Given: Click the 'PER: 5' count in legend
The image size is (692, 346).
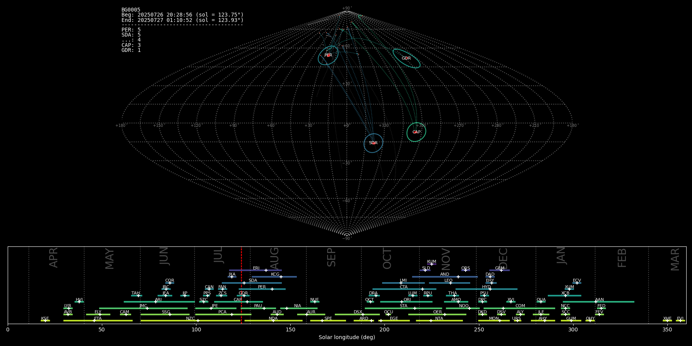Looking at the screenshot, I should 131,30.
